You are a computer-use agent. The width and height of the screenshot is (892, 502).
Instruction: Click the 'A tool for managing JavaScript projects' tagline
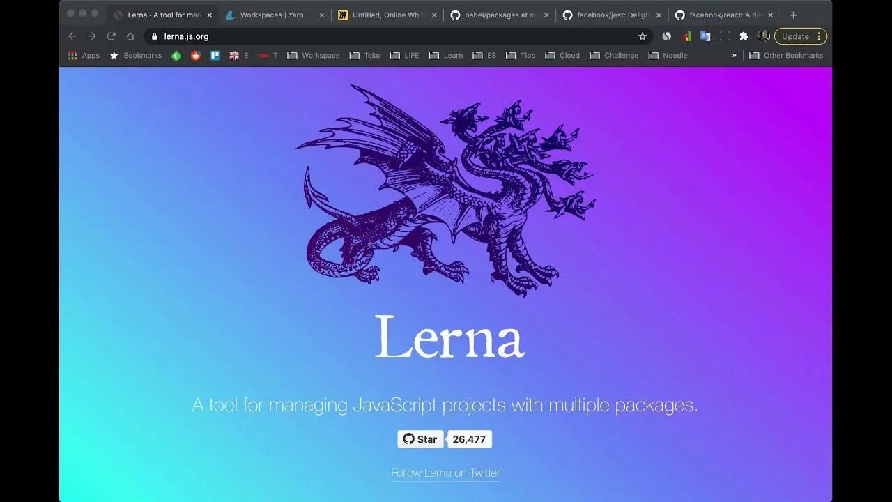pos(445,405)
